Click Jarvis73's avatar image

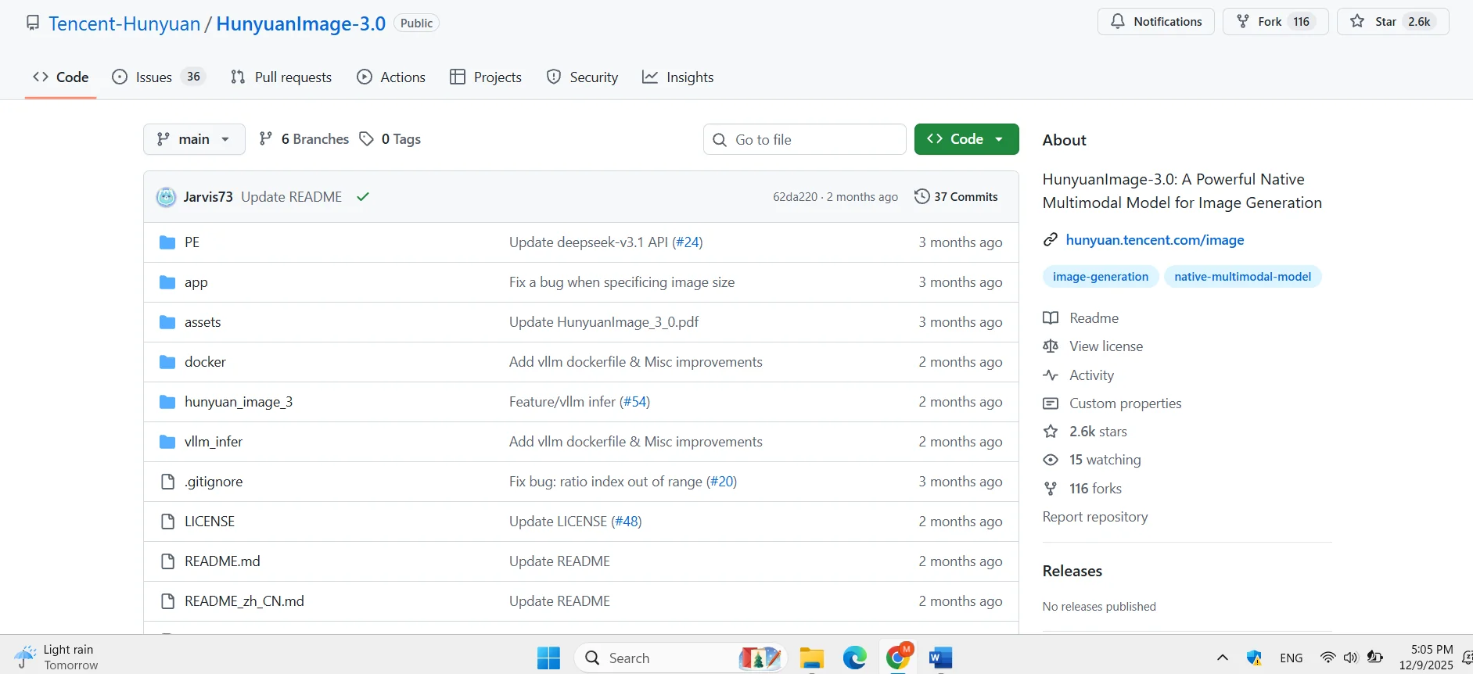pos(166,197)
